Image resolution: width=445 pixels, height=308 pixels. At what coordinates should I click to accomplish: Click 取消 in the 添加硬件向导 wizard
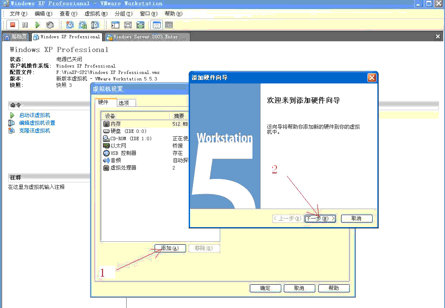[356, 219]
